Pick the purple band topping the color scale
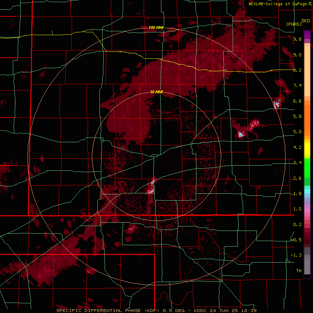313x313 pixels. (x=307, y=35)
